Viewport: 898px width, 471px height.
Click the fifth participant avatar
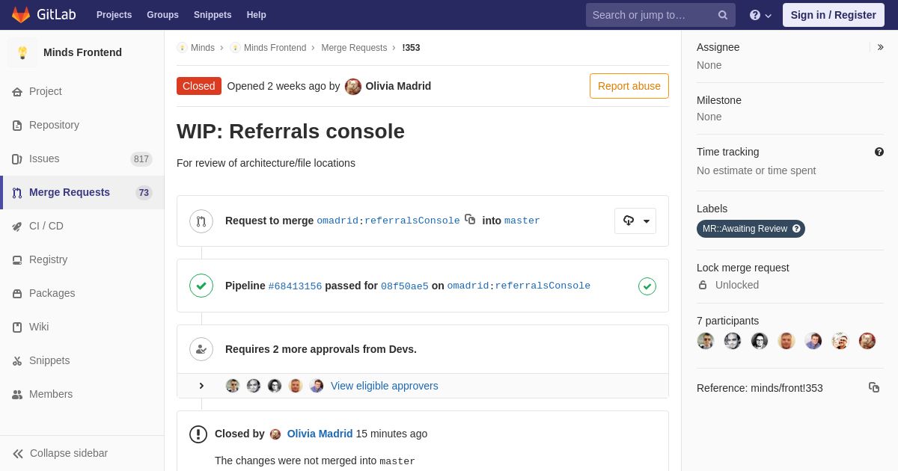click(x=813, y=341)
